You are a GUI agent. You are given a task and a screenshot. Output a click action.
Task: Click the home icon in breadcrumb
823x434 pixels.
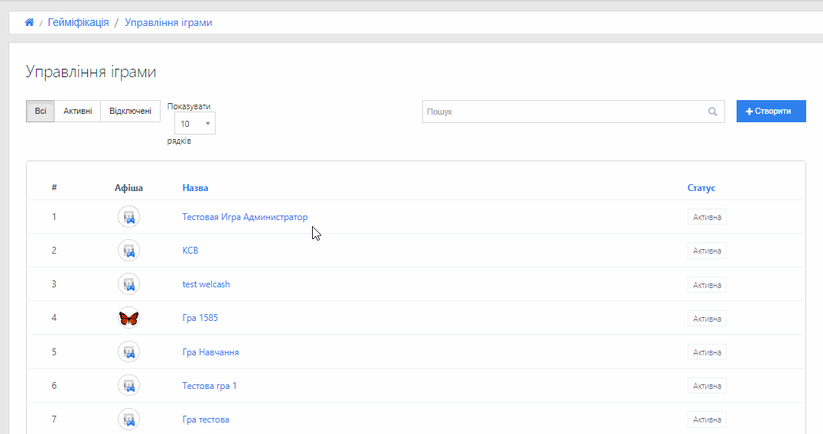click(x=29, y=23)
